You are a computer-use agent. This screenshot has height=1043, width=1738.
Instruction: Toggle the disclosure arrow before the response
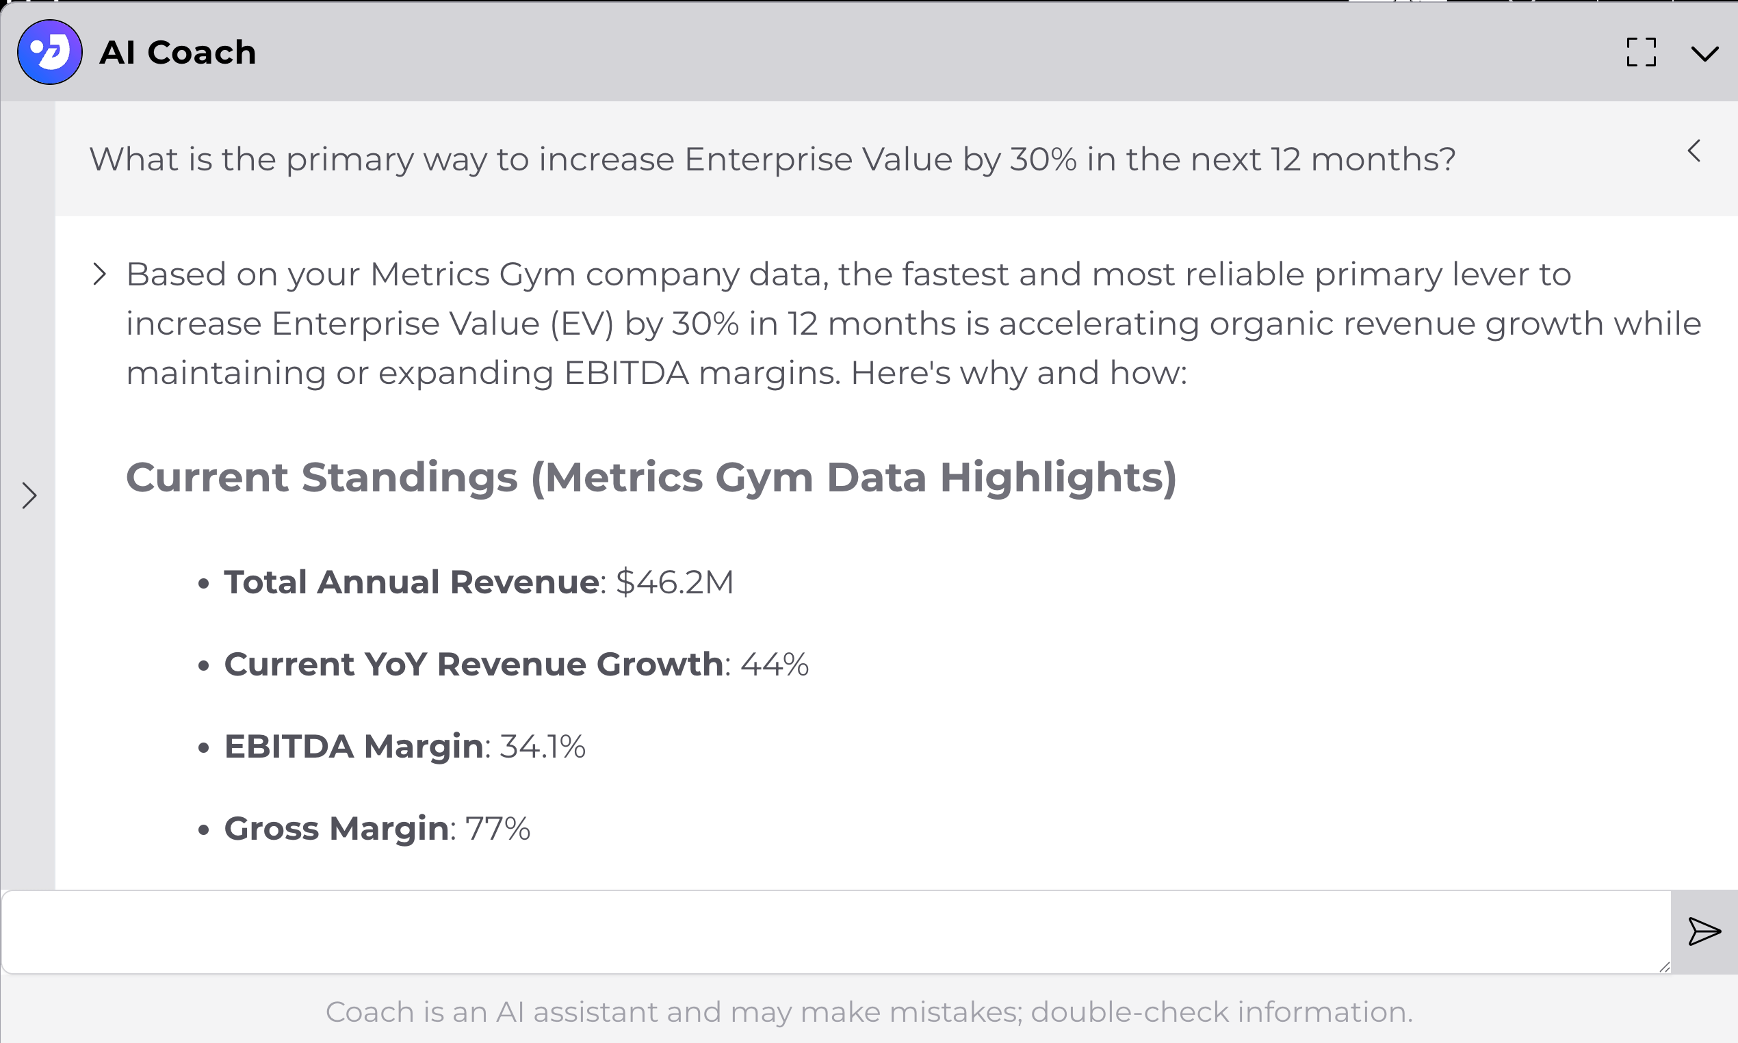pos(100,274)
